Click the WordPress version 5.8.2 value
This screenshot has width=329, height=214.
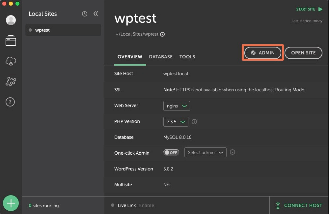[x=168, y=169]
